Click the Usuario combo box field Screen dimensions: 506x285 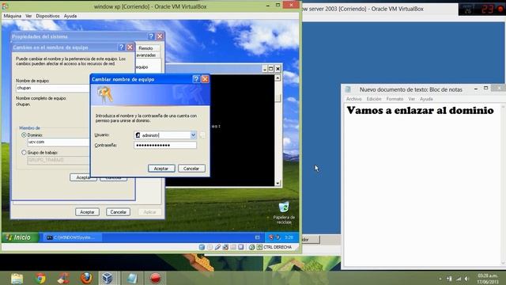[165, 135]
